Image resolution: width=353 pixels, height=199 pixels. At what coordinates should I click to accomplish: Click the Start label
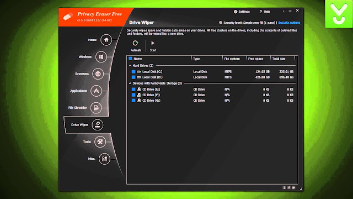[153, 50]
